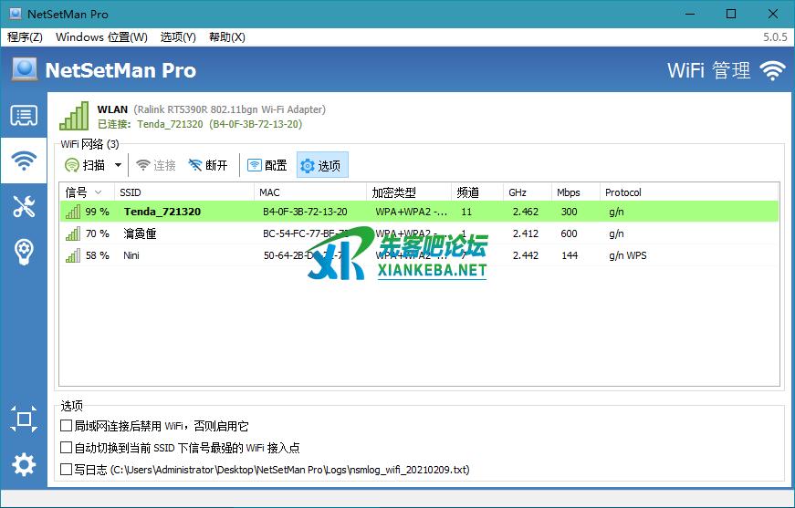Open the Profiles sidebar icon
The height and width of the screenshot is (508, 795).
pyautogui.click(x=24, y=116)
